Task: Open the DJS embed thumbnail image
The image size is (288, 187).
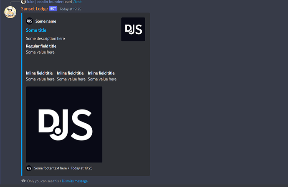Action: point(133,29)
